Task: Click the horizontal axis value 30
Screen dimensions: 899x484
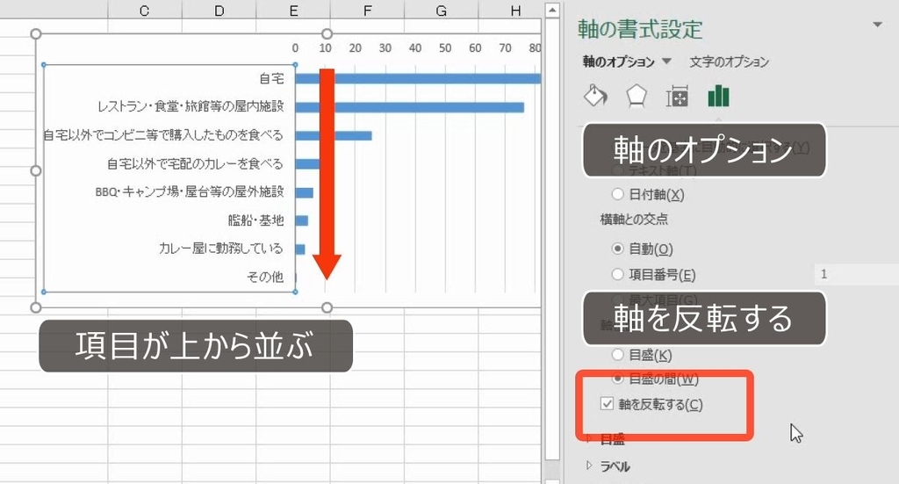Action: point(385,48)
